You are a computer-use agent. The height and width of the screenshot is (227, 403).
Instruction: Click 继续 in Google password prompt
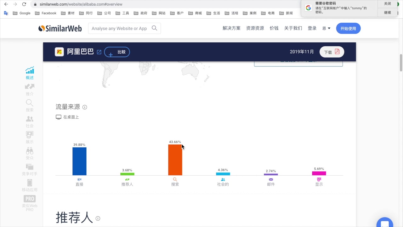388,13
